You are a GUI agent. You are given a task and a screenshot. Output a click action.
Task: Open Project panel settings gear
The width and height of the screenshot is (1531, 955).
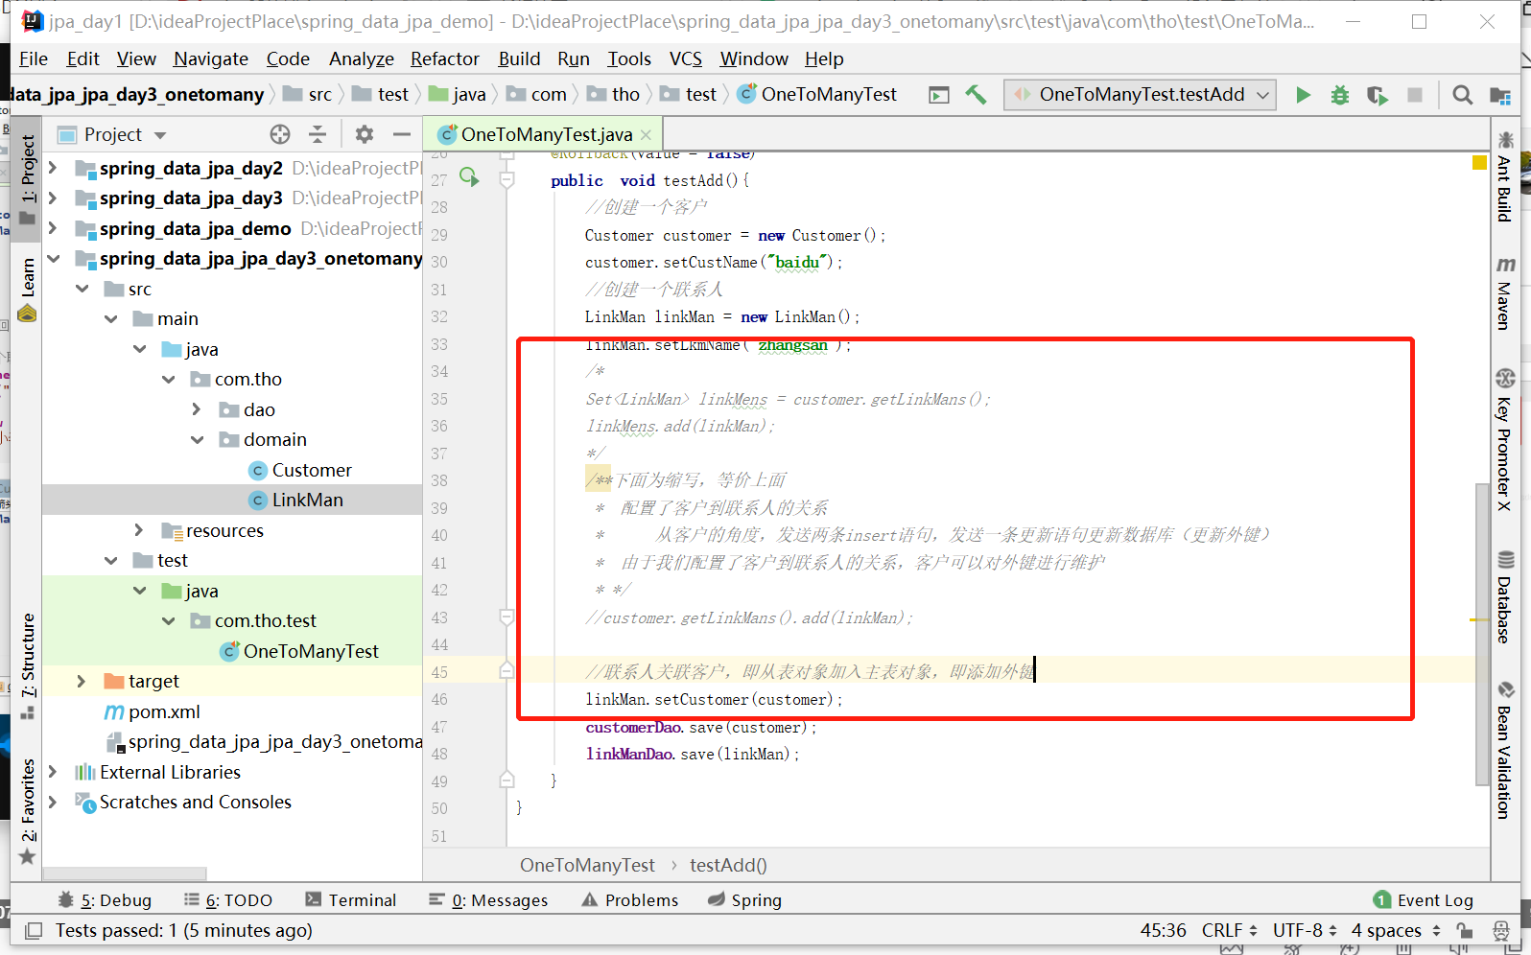(365, 134)
